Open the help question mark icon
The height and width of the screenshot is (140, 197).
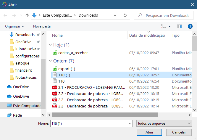pyautogui.click(x=190, y=26)
